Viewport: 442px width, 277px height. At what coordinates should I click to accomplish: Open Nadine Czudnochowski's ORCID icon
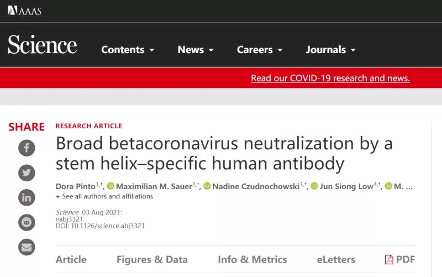207,186
